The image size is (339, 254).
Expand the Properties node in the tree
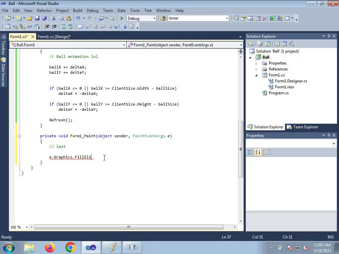pyautogui.click(x=257, y=63)
